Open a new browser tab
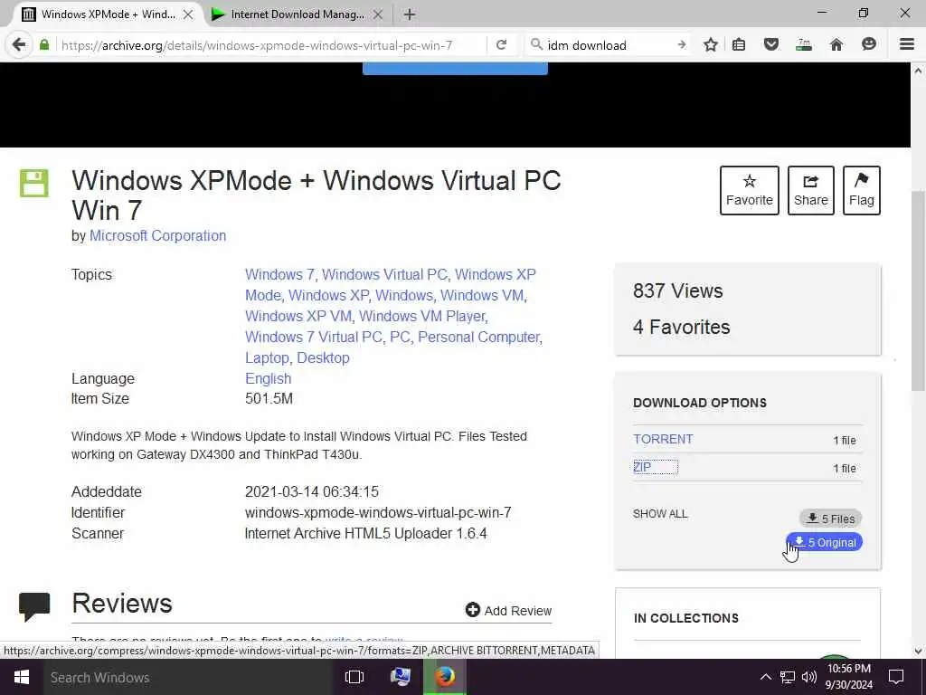 click(410, 14)
